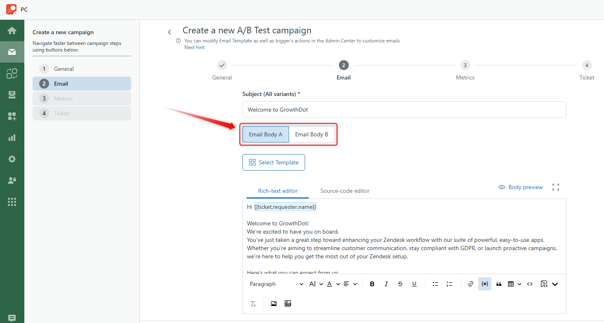Go back using the left chevron arrow
This screenshot has width=604, height=323.
pos(169,32)
